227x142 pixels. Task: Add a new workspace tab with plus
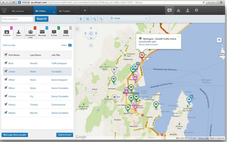(x=85, y=10)
